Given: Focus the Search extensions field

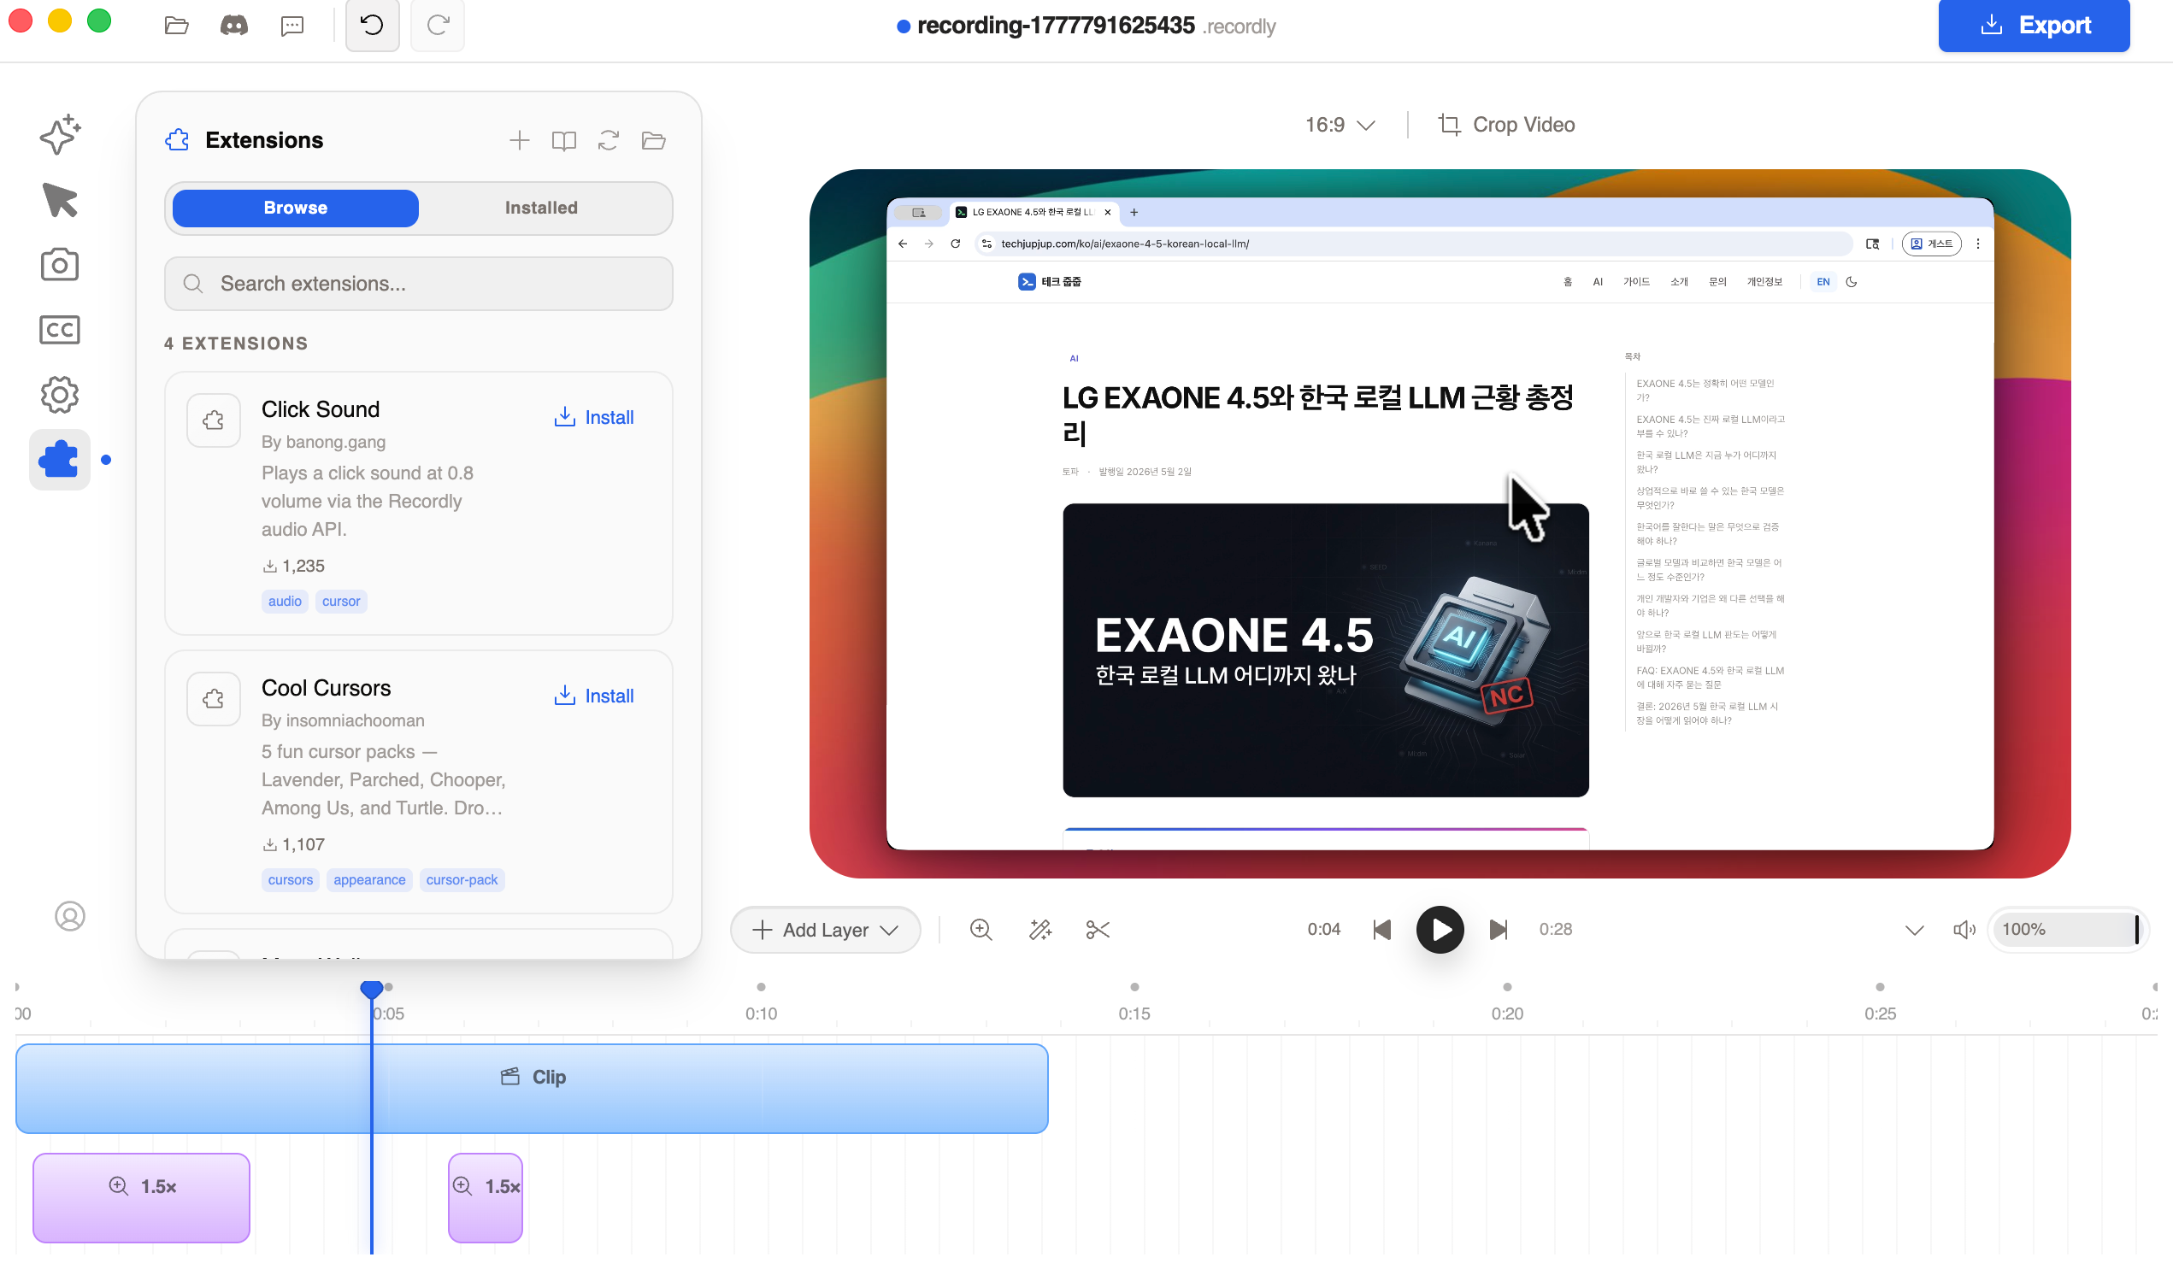Looking at the screenshot, I should (418, 284).
